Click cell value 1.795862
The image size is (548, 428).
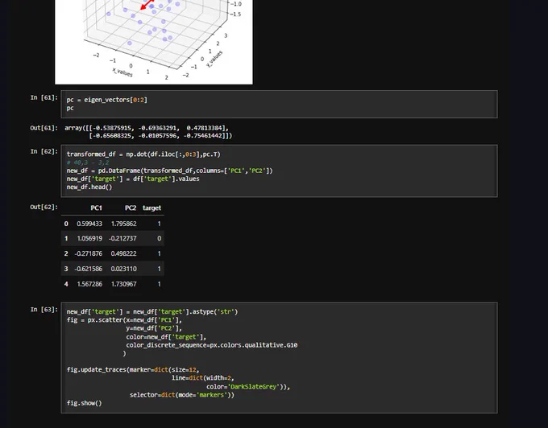coord(124,224)
